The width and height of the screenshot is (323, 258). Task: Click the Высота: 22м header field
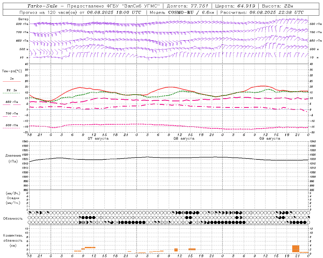278,6
